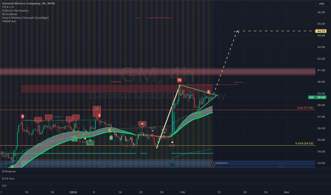
Task: Click the yellow dashed projection arrowhead
Action: point(237,32)
